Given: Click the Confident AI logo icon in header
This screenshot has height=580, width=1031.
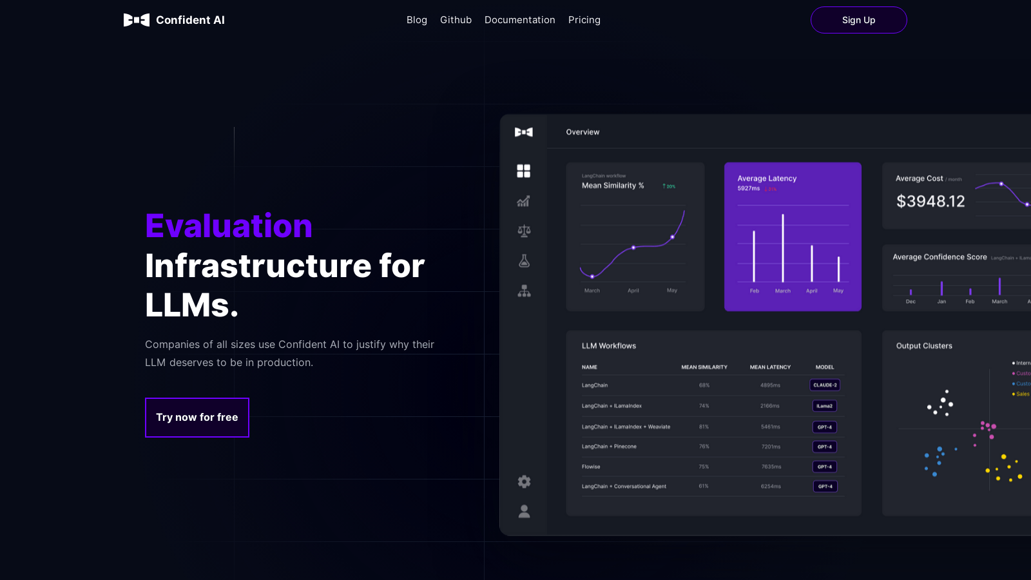Looking at the screenshot, I should (x=137, y=20).
